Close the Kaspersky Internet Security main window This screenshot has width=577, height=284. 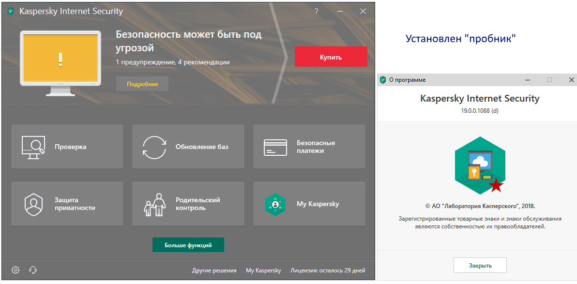(363, 12)
